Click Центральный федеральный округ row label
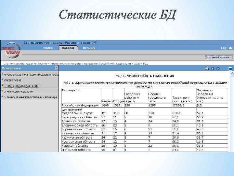The height and width of the screenshot is (176, 234). [x=77, y=111]
